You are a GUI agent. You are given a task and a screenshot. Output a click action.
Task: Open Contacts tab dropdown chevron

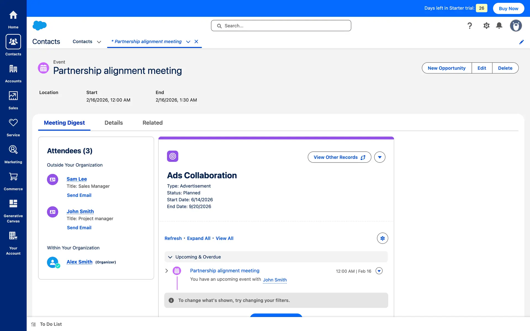[99, 42]
